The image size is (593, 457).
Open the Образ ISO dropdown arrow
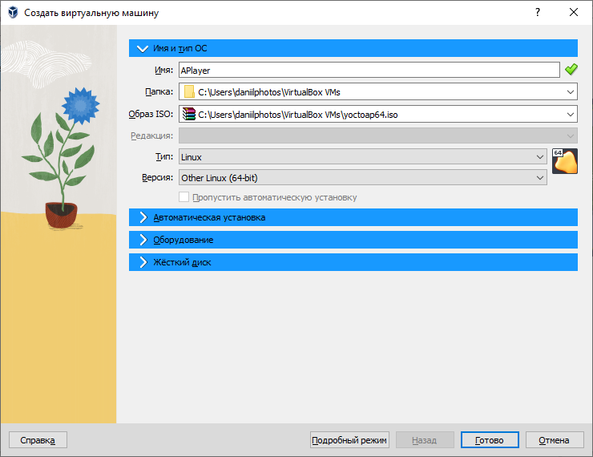(x=571, y=114)
